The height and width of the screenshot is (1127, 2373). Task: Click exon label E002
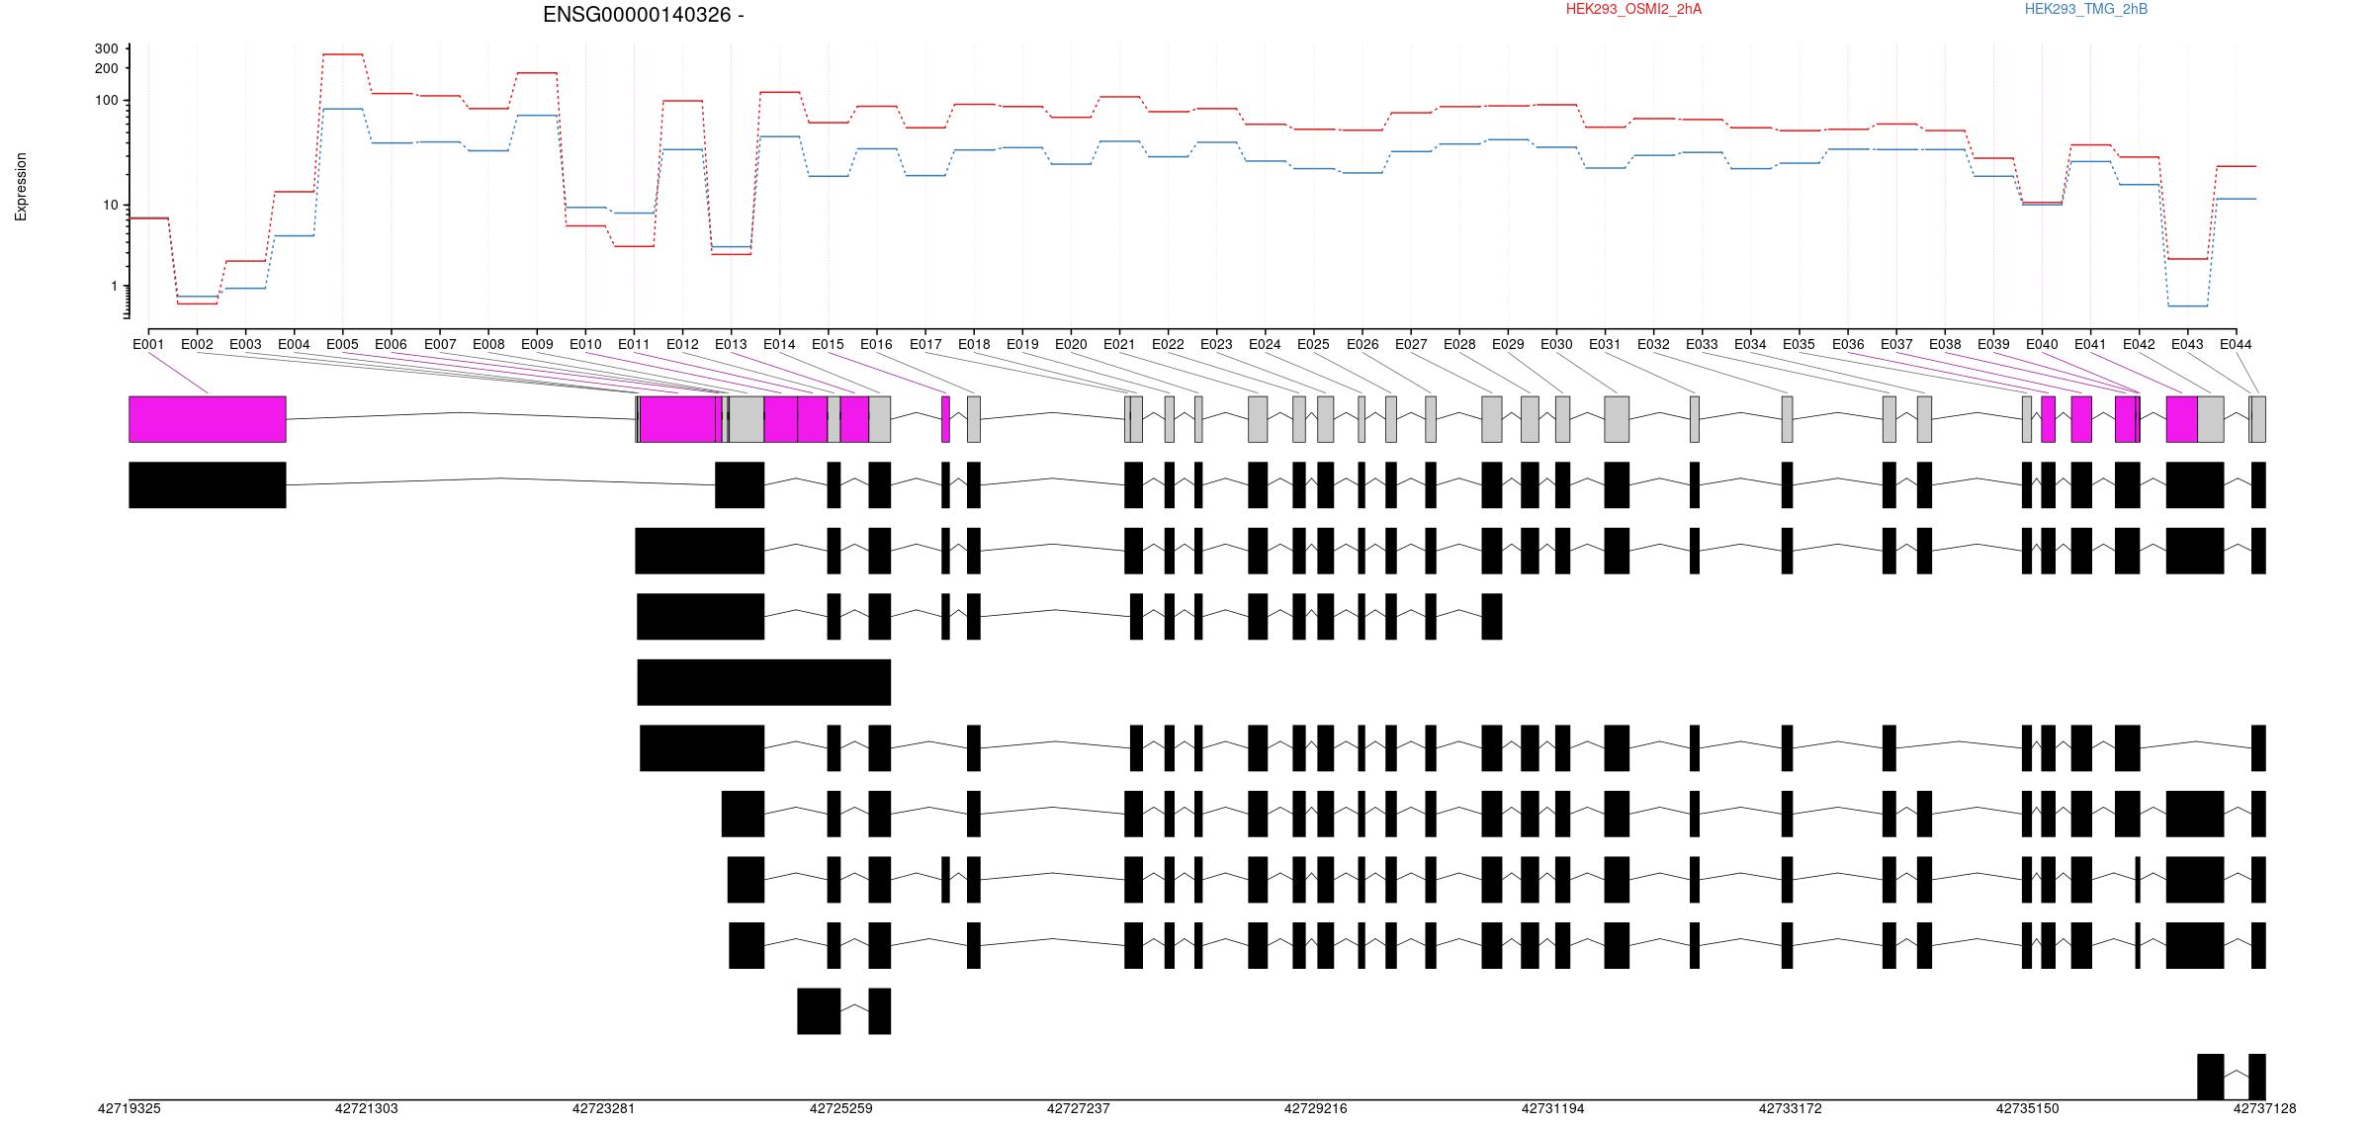tap(197, 344)
